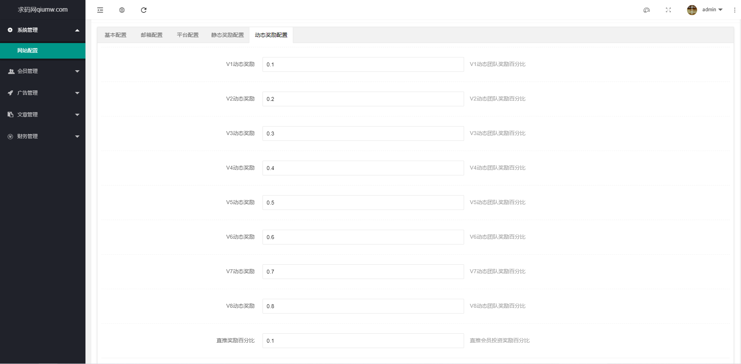Screen dimensions: 741x364
Task: Focus the V1动态奖励 input field
Action: pos(363,64)
